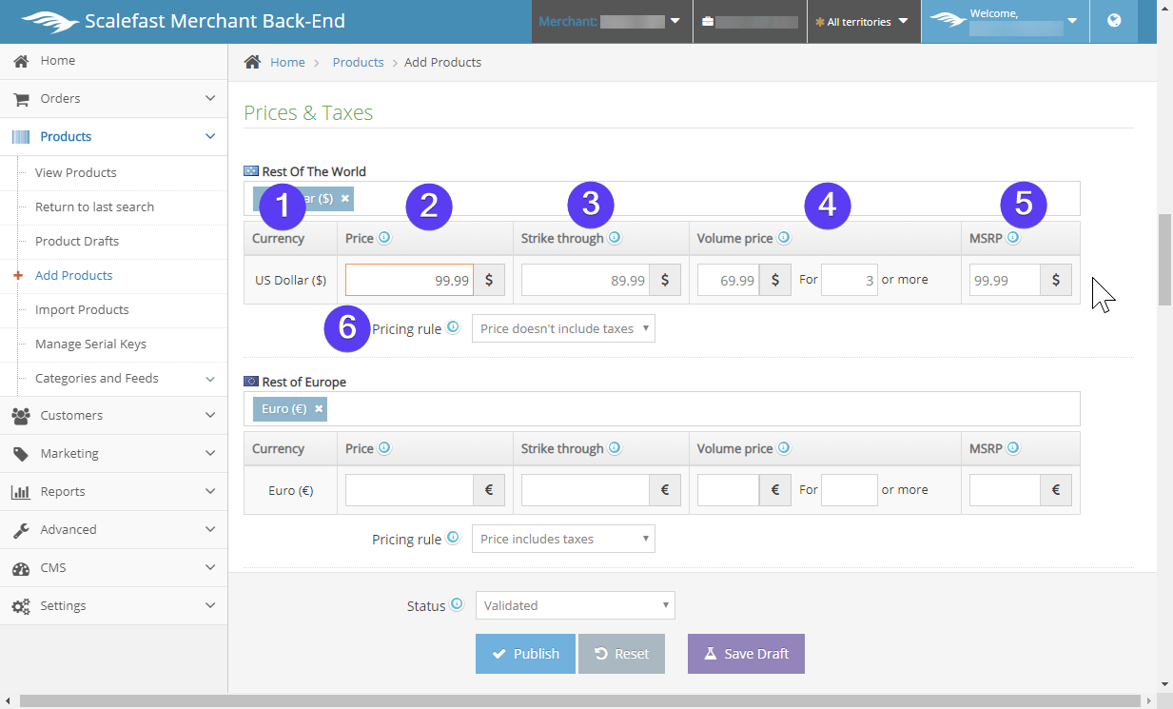
Task: Click the US Dollar Price input field
Action: coord(409,281)
